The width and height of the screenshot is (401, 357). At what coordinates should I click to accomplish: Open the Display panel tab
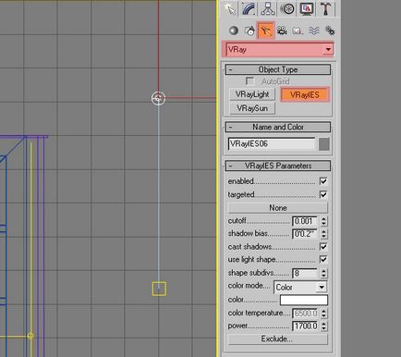tap(306, 8)
